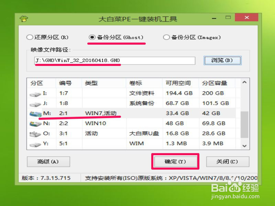This screenshot has width=275, height=206.
Task: Click the partition list scrollbar thumb
Action: click(244, 125)
